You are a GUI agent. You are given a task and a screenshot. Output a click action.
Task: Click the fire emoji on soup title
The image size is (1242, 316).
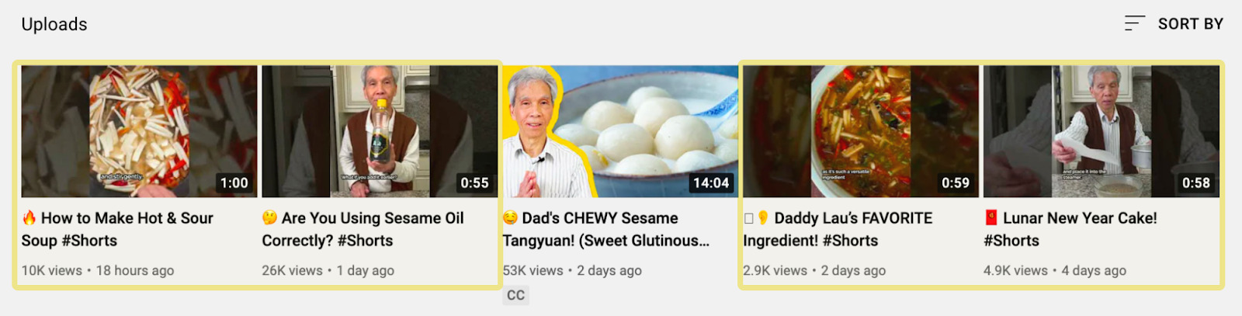tap(29, 218)
